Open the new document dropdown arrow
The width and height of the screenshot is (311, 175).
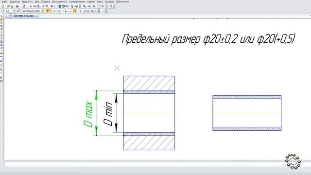[5, 6]
